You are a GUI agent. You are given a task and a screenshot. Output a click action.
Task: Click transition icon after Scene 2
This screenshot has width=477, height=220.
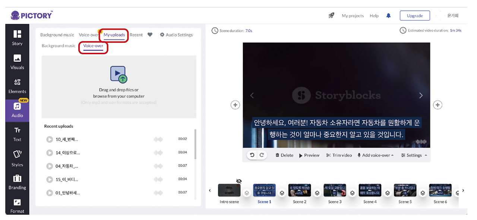tap(317, 193)
